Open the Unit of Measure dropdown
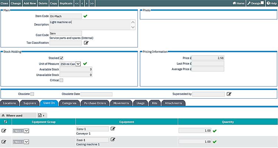 (x=78, y=64)
